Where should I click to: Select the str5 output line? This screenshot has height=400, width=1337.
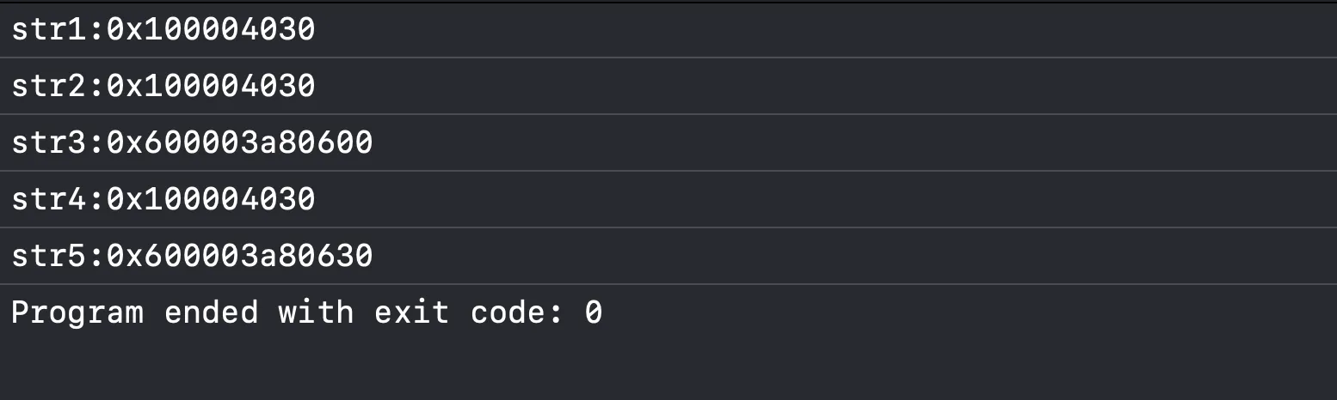[668, 256]
